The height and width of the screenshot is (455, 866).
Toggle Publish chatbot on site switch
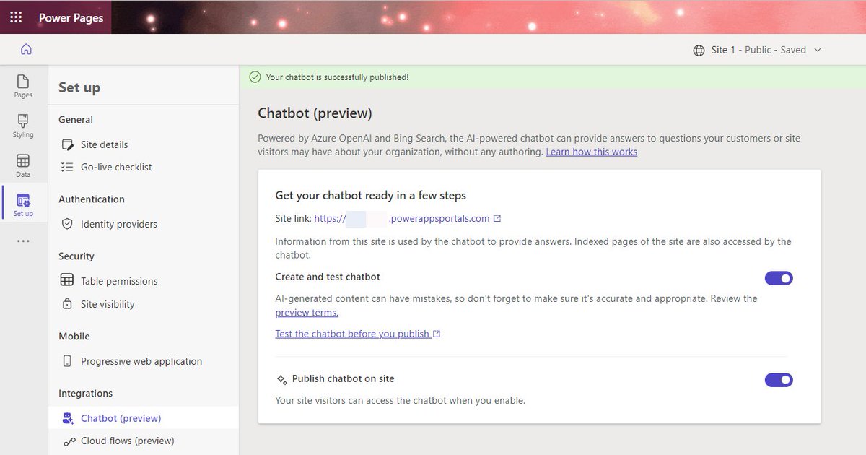779,380
